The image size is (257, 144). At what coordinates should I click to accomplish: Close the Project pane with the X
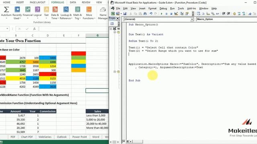pos(118,18)
